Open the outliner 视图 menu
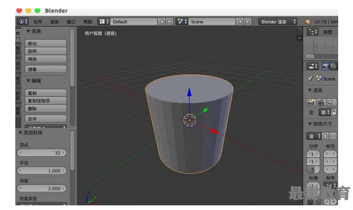353x210 pixels. click(328, 32)
